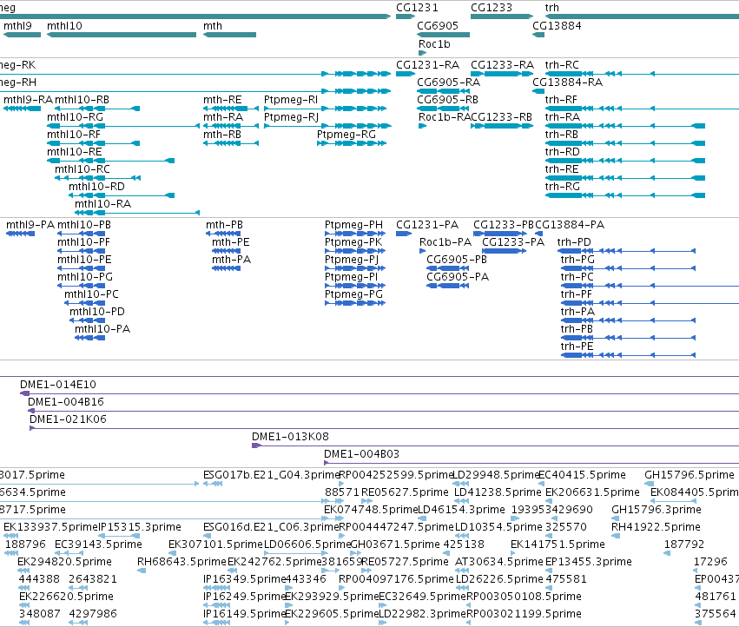Select protein Ptpmeg-PG
The width and height of the screenshot is (739, 627).
pyautogui.click(x=354, y=294)
